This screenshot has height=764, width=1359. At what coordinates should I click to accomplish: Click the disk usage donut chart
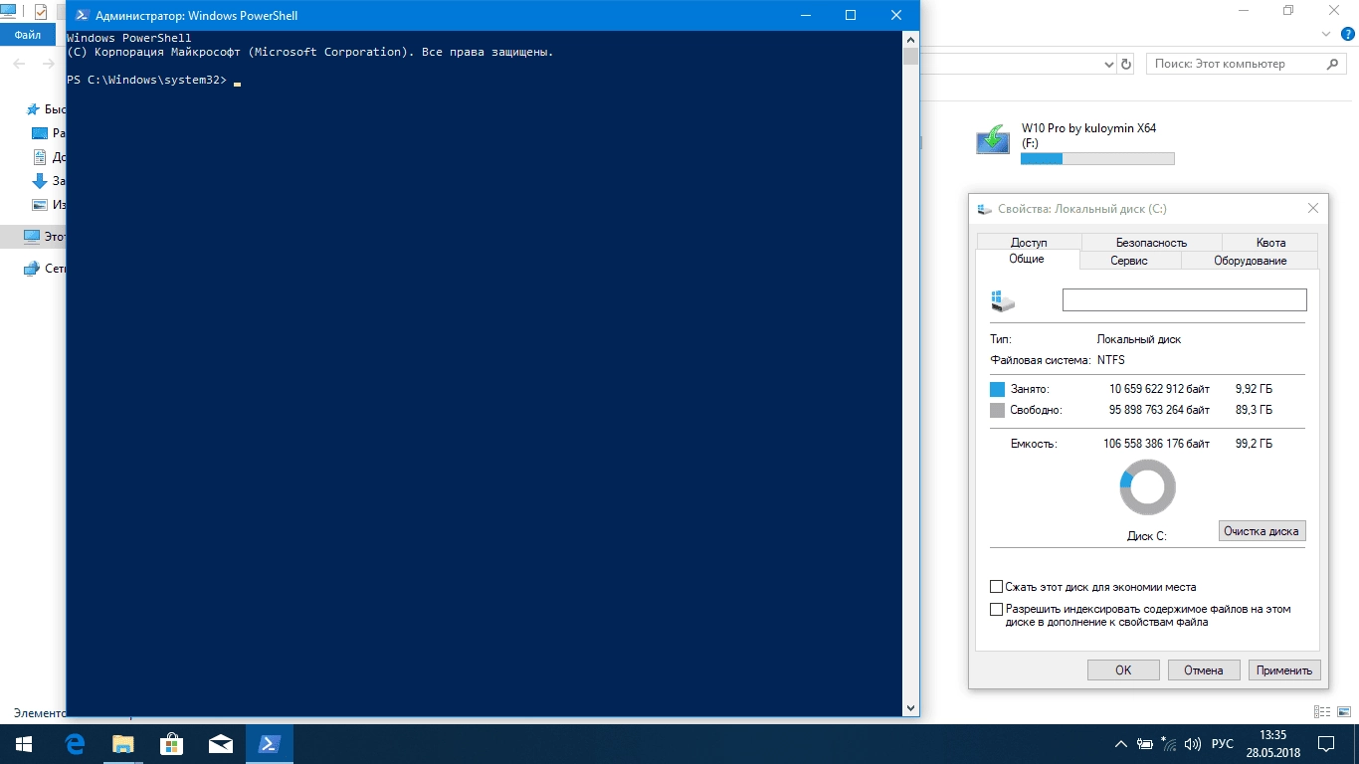tap(1147, 487)
